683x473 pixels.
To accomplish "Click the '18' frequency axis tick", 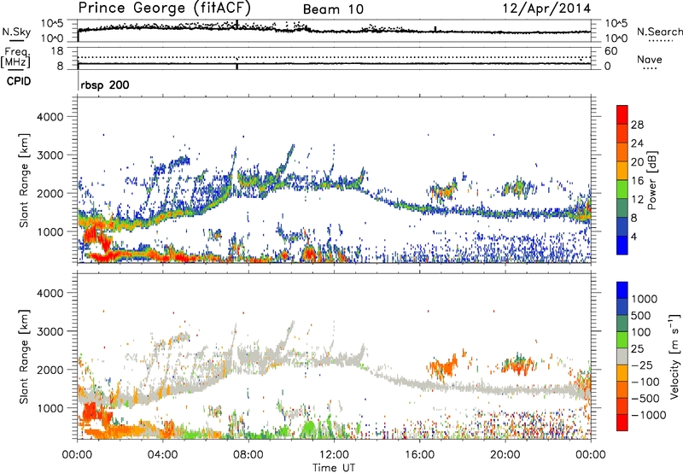I will 57,51.
